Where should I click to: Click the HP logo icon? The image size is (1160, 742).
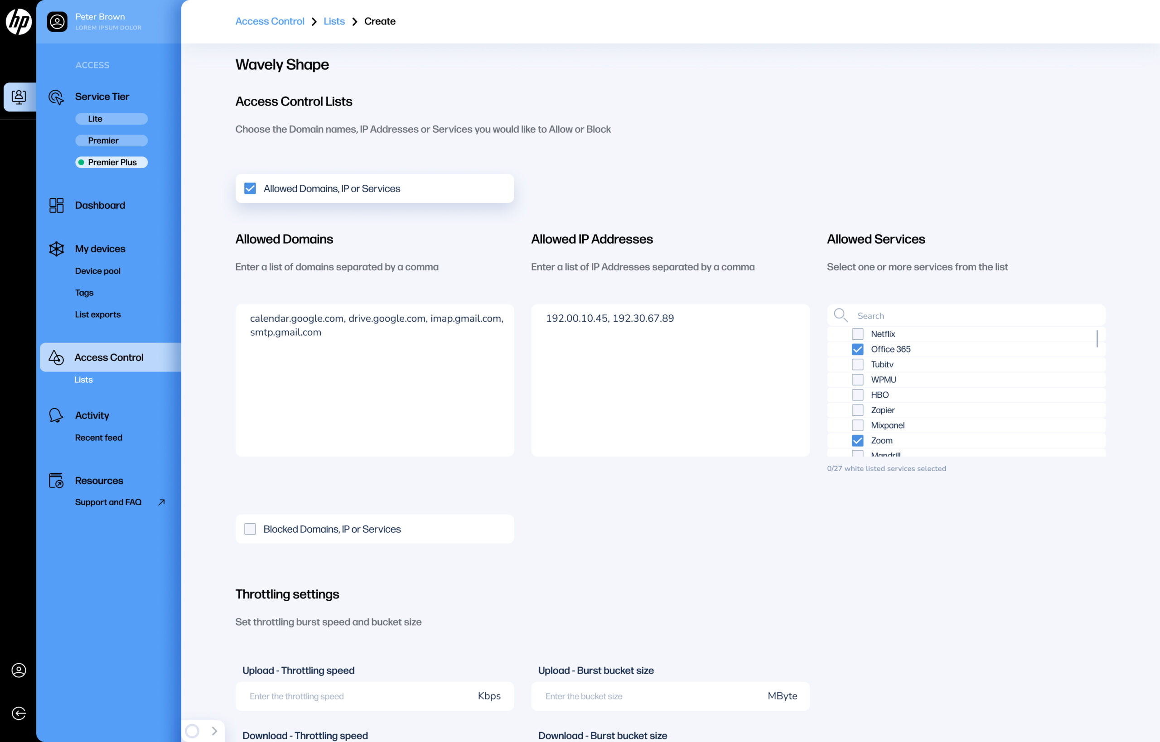pos(19,21)
